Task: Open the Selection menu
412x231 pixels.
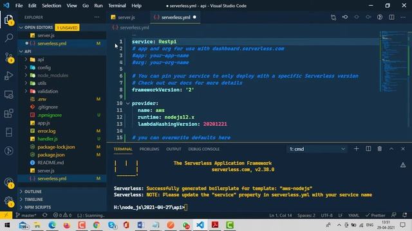Action: [x=51, y=6]
